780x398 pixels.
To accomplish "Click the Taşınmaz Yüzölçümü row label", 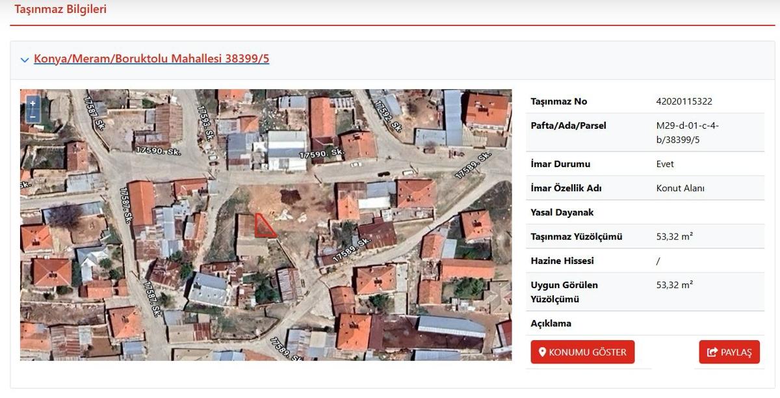I will tap(577, 237).
